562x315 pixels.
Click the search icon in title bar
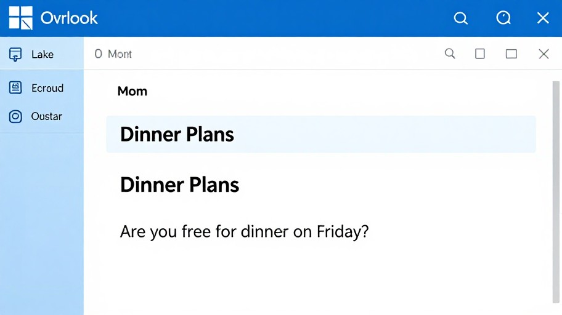(x=460, y=18)
